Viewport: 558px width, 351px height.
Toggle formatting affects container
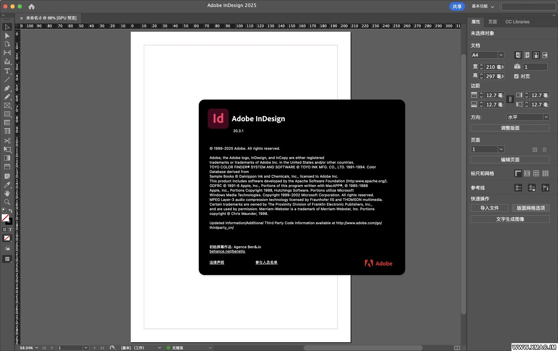pos(4,229)
